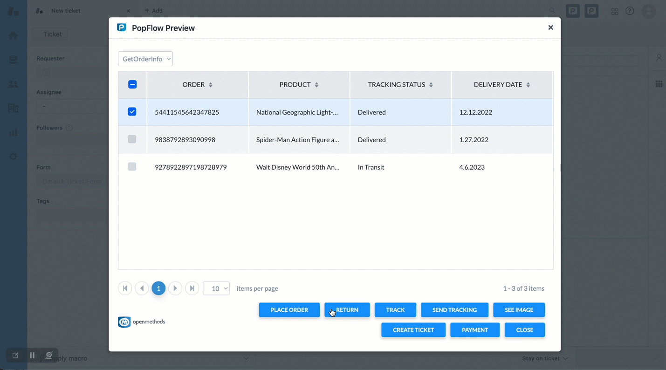666x370 pixels.
Task: Toggle the select-all header checkbox
Action: coord(132,84)
